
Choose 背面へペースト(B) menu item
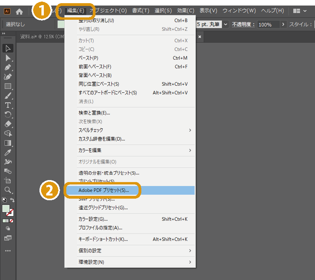click(x=130, y=75)
